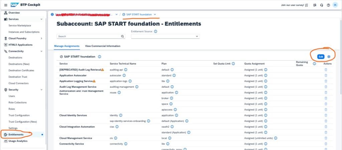Image resolution: width=342 pixels, height=150 pixels.
Task: Select the sap-identity-services-onboarding cell
Action: pyautogui.click(x=128, y=121)
